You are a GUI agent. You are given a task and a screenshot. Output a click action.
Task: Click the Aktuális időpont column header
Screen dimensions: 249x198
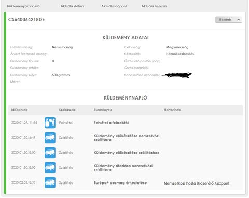tap(114, 6)
